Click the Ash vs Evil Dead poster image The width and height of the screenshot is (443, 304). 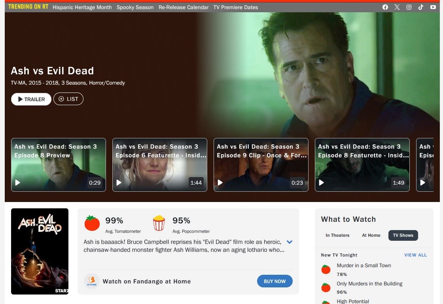(x=40, y=251)
